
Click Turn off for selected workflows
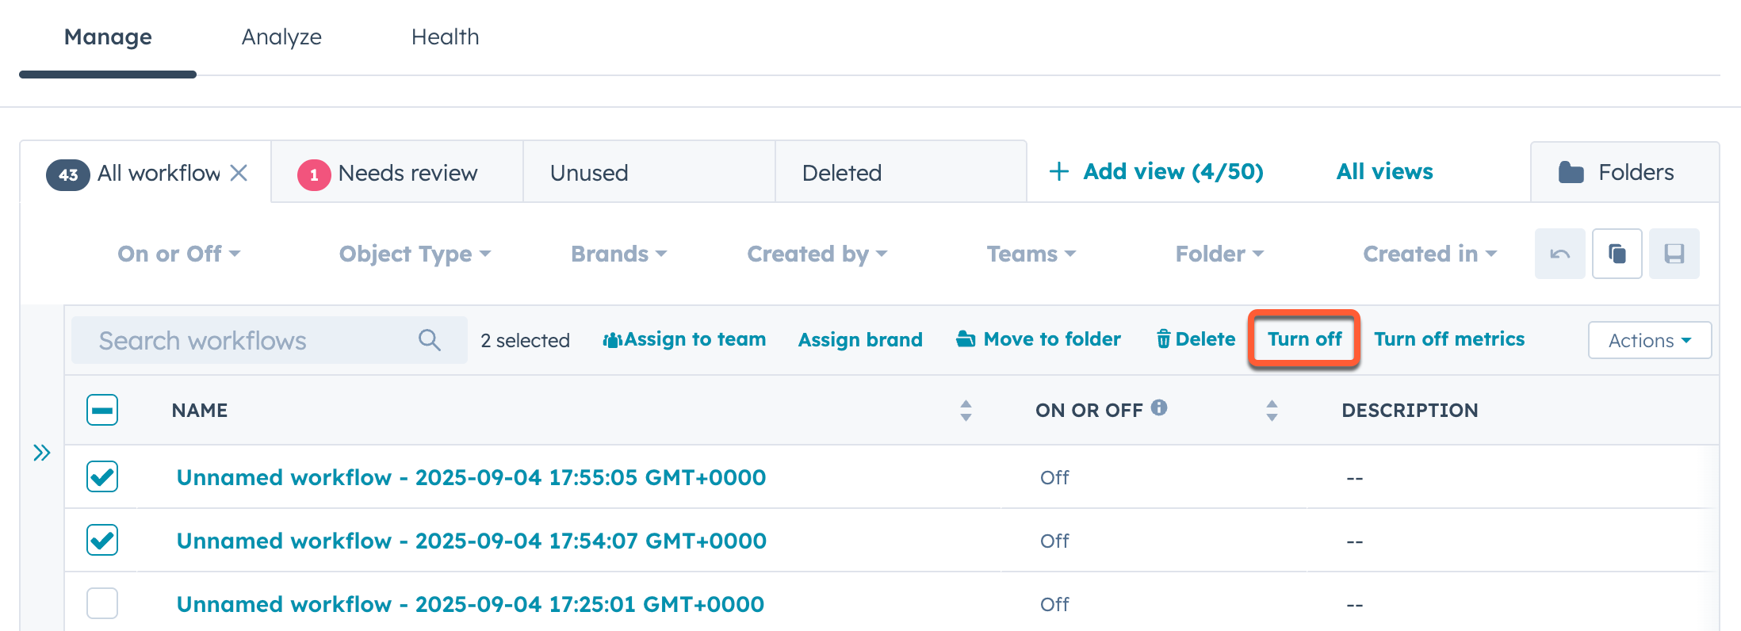click(x=1304, y=339)
